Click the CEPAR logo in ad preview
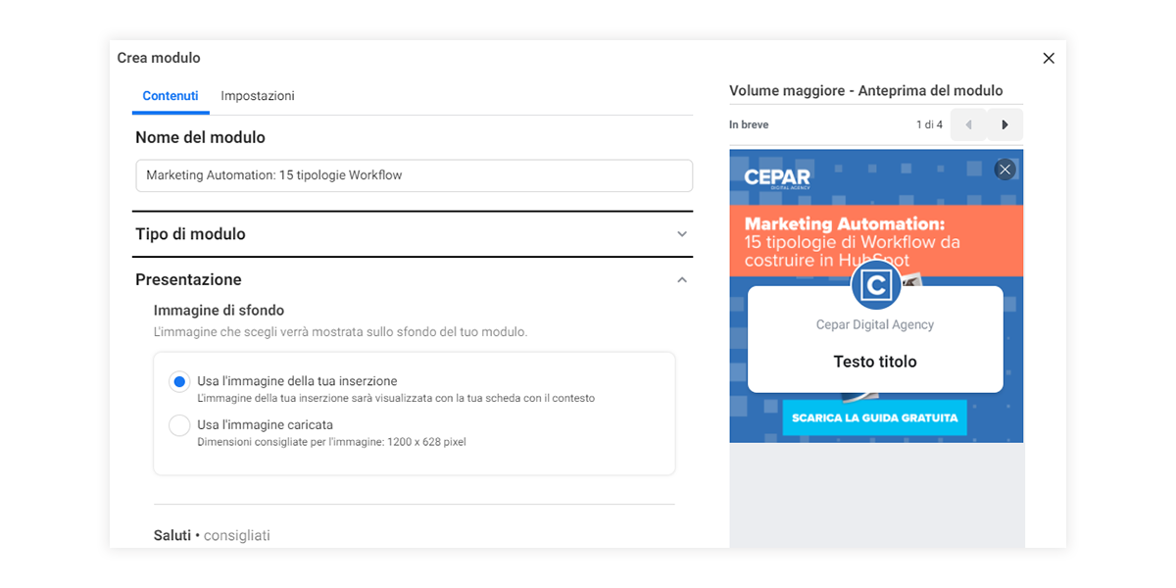The image size is (1176, 588). [x=777, y=178]
